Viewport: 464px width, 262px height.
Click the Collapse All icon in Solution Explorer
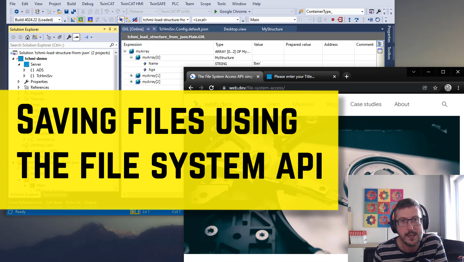pos(59,37)
